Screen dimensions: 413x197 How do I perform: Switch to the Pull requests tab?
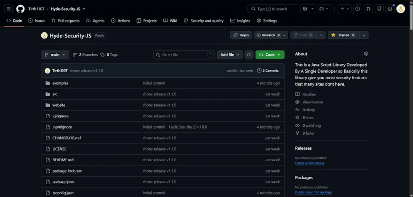[65, 21]
